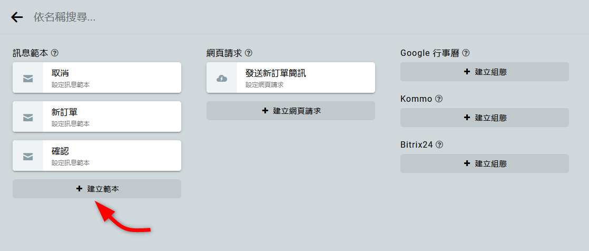Create a Google 行事曆 configuration

(x=485, y=72)
